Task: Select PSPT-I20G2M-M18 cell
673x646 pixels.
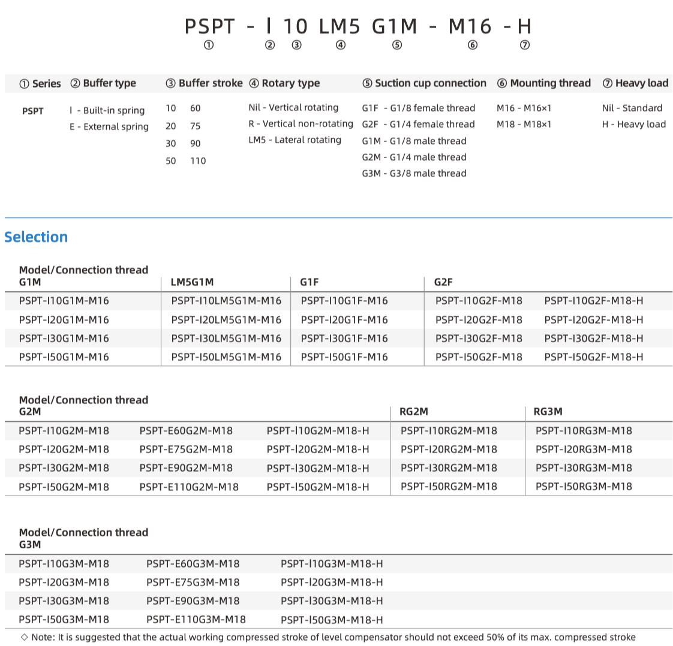Action: point(64,449)
